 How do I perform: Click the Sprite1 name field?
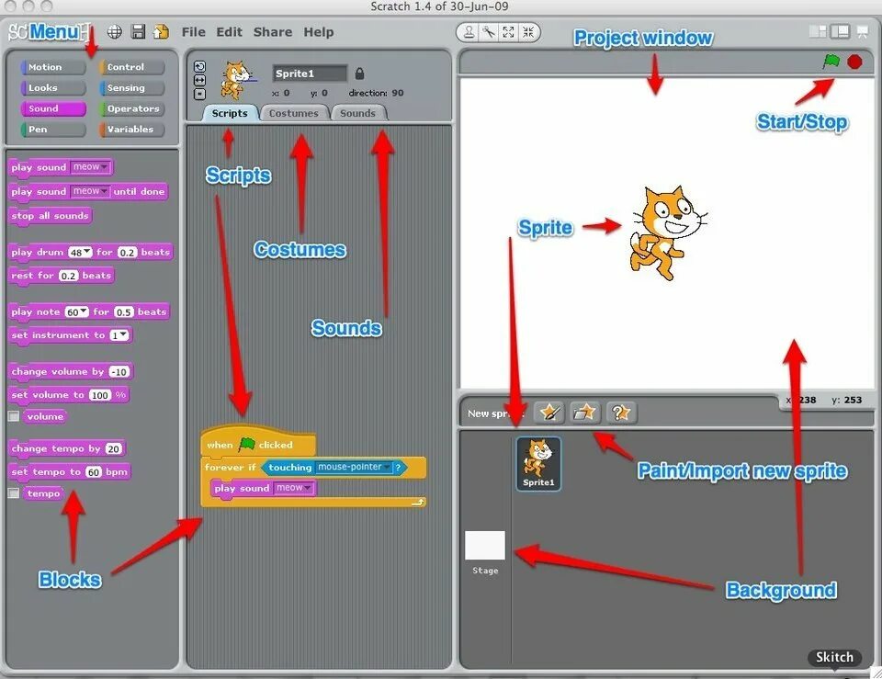click(310, 74)
